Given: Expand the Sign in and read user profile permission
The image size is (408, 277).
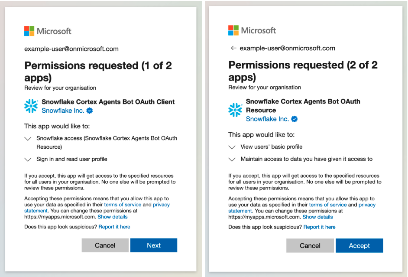Looking at the screenshot, I should 28,160.
